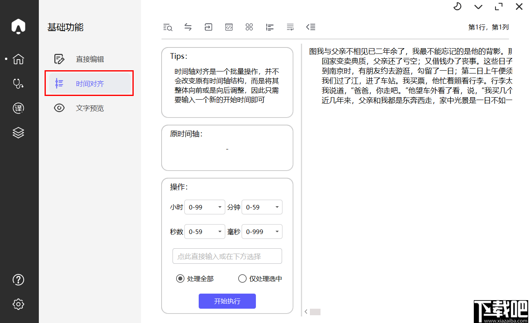Click the text line starting 近几年来
Viewport: 529px width, 323px height.
pyautogui.click(x=417, y=100)
